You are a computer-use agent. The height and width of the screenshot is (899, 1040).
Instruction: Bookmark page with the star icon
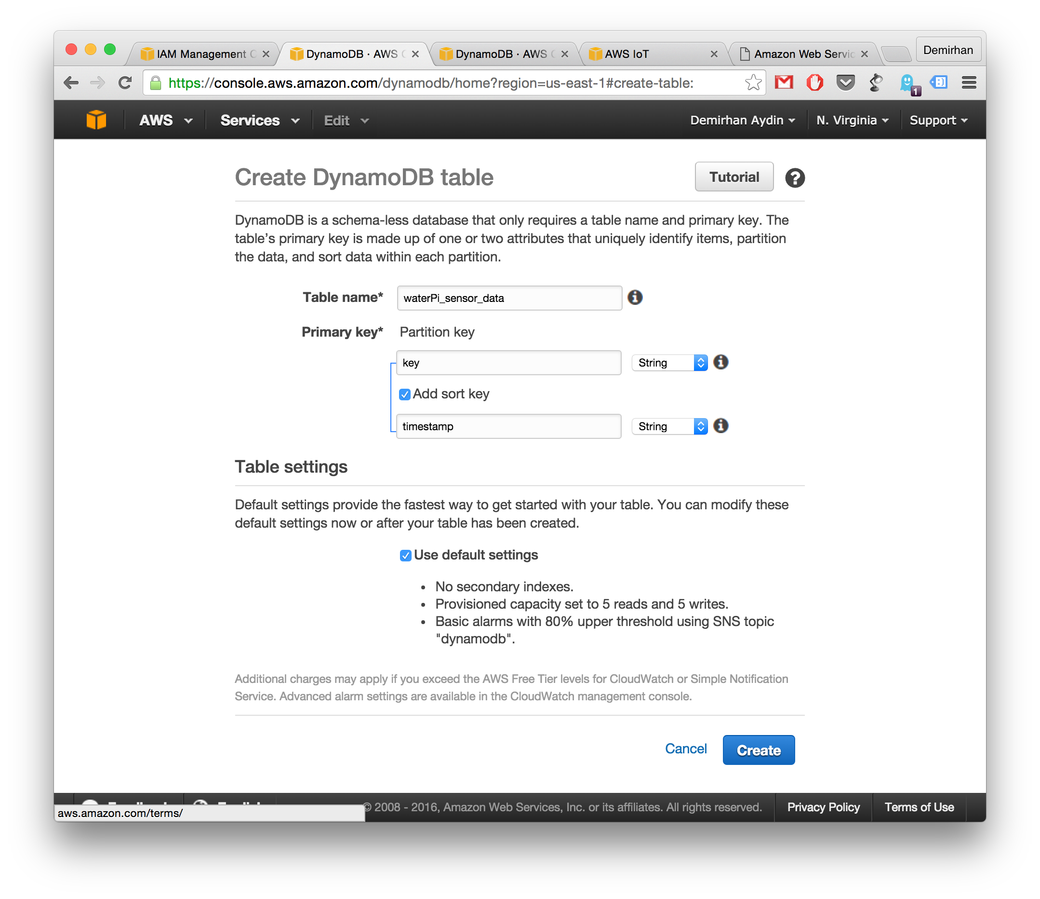pos(752,82)
